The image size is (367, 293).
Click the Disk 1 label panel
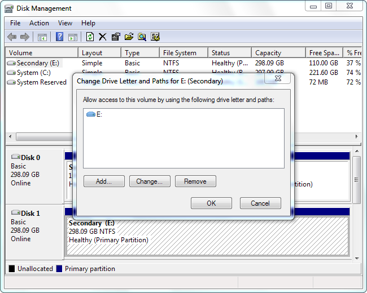click(x=34, y=232)
